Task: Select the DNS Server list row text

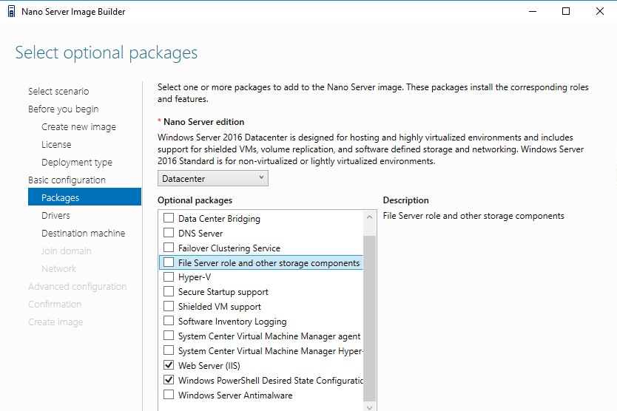Action: click(x=200, y=234)
